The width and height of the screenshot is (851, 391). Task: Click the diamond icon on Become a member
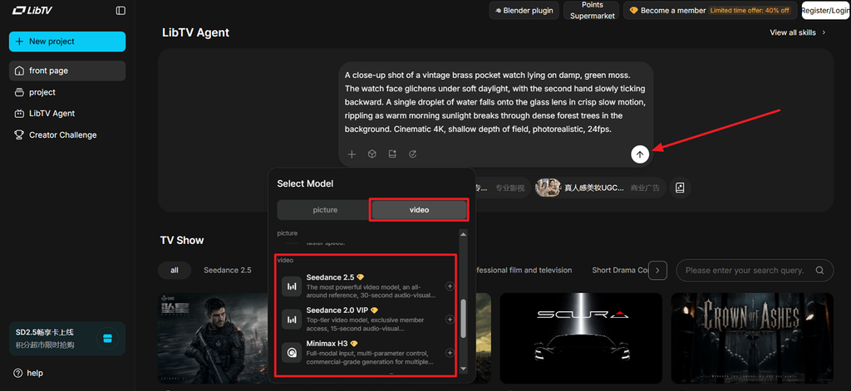633,10
